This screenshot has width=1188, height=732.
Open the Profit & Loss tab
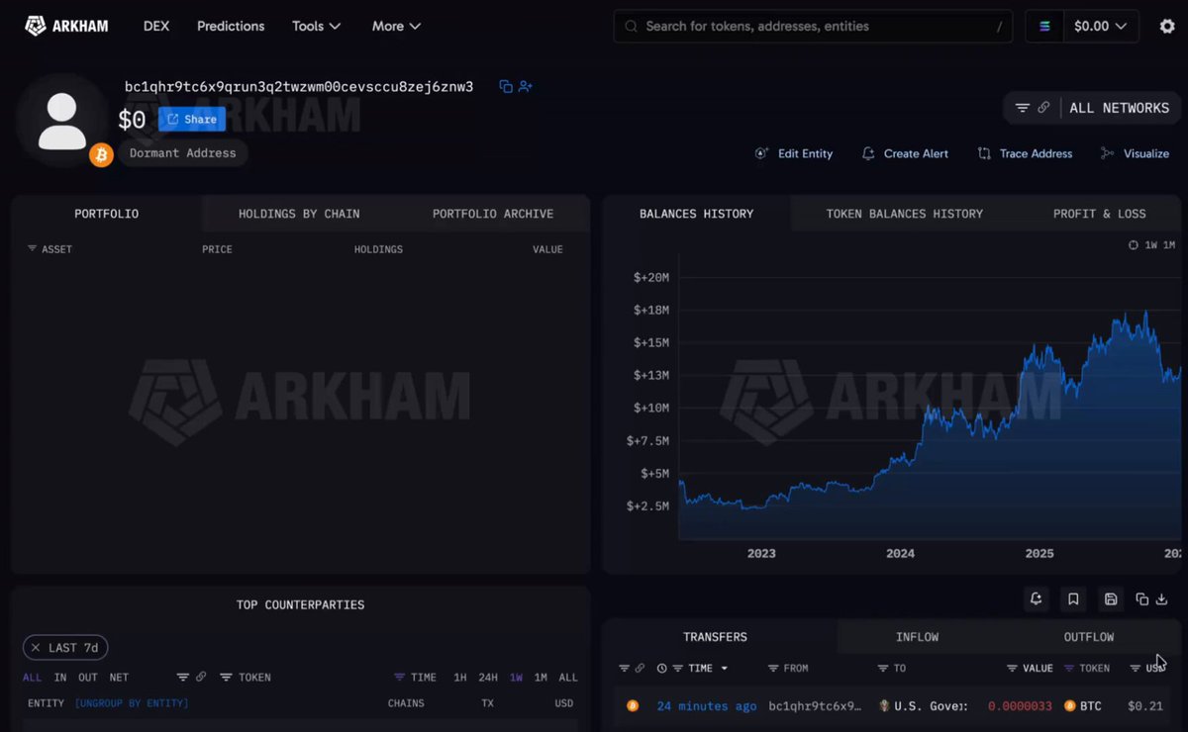coord(1100,214)
